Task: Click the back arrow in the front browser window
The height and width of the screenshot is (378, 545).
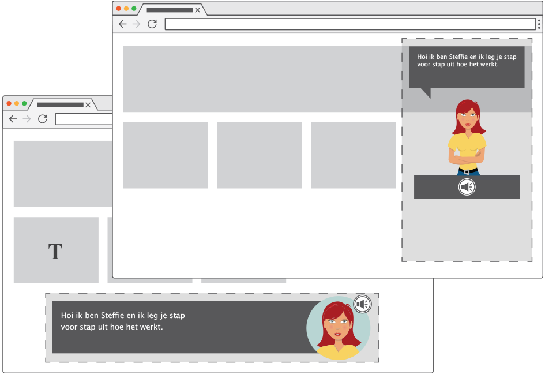Action: [x=123, y=24]
